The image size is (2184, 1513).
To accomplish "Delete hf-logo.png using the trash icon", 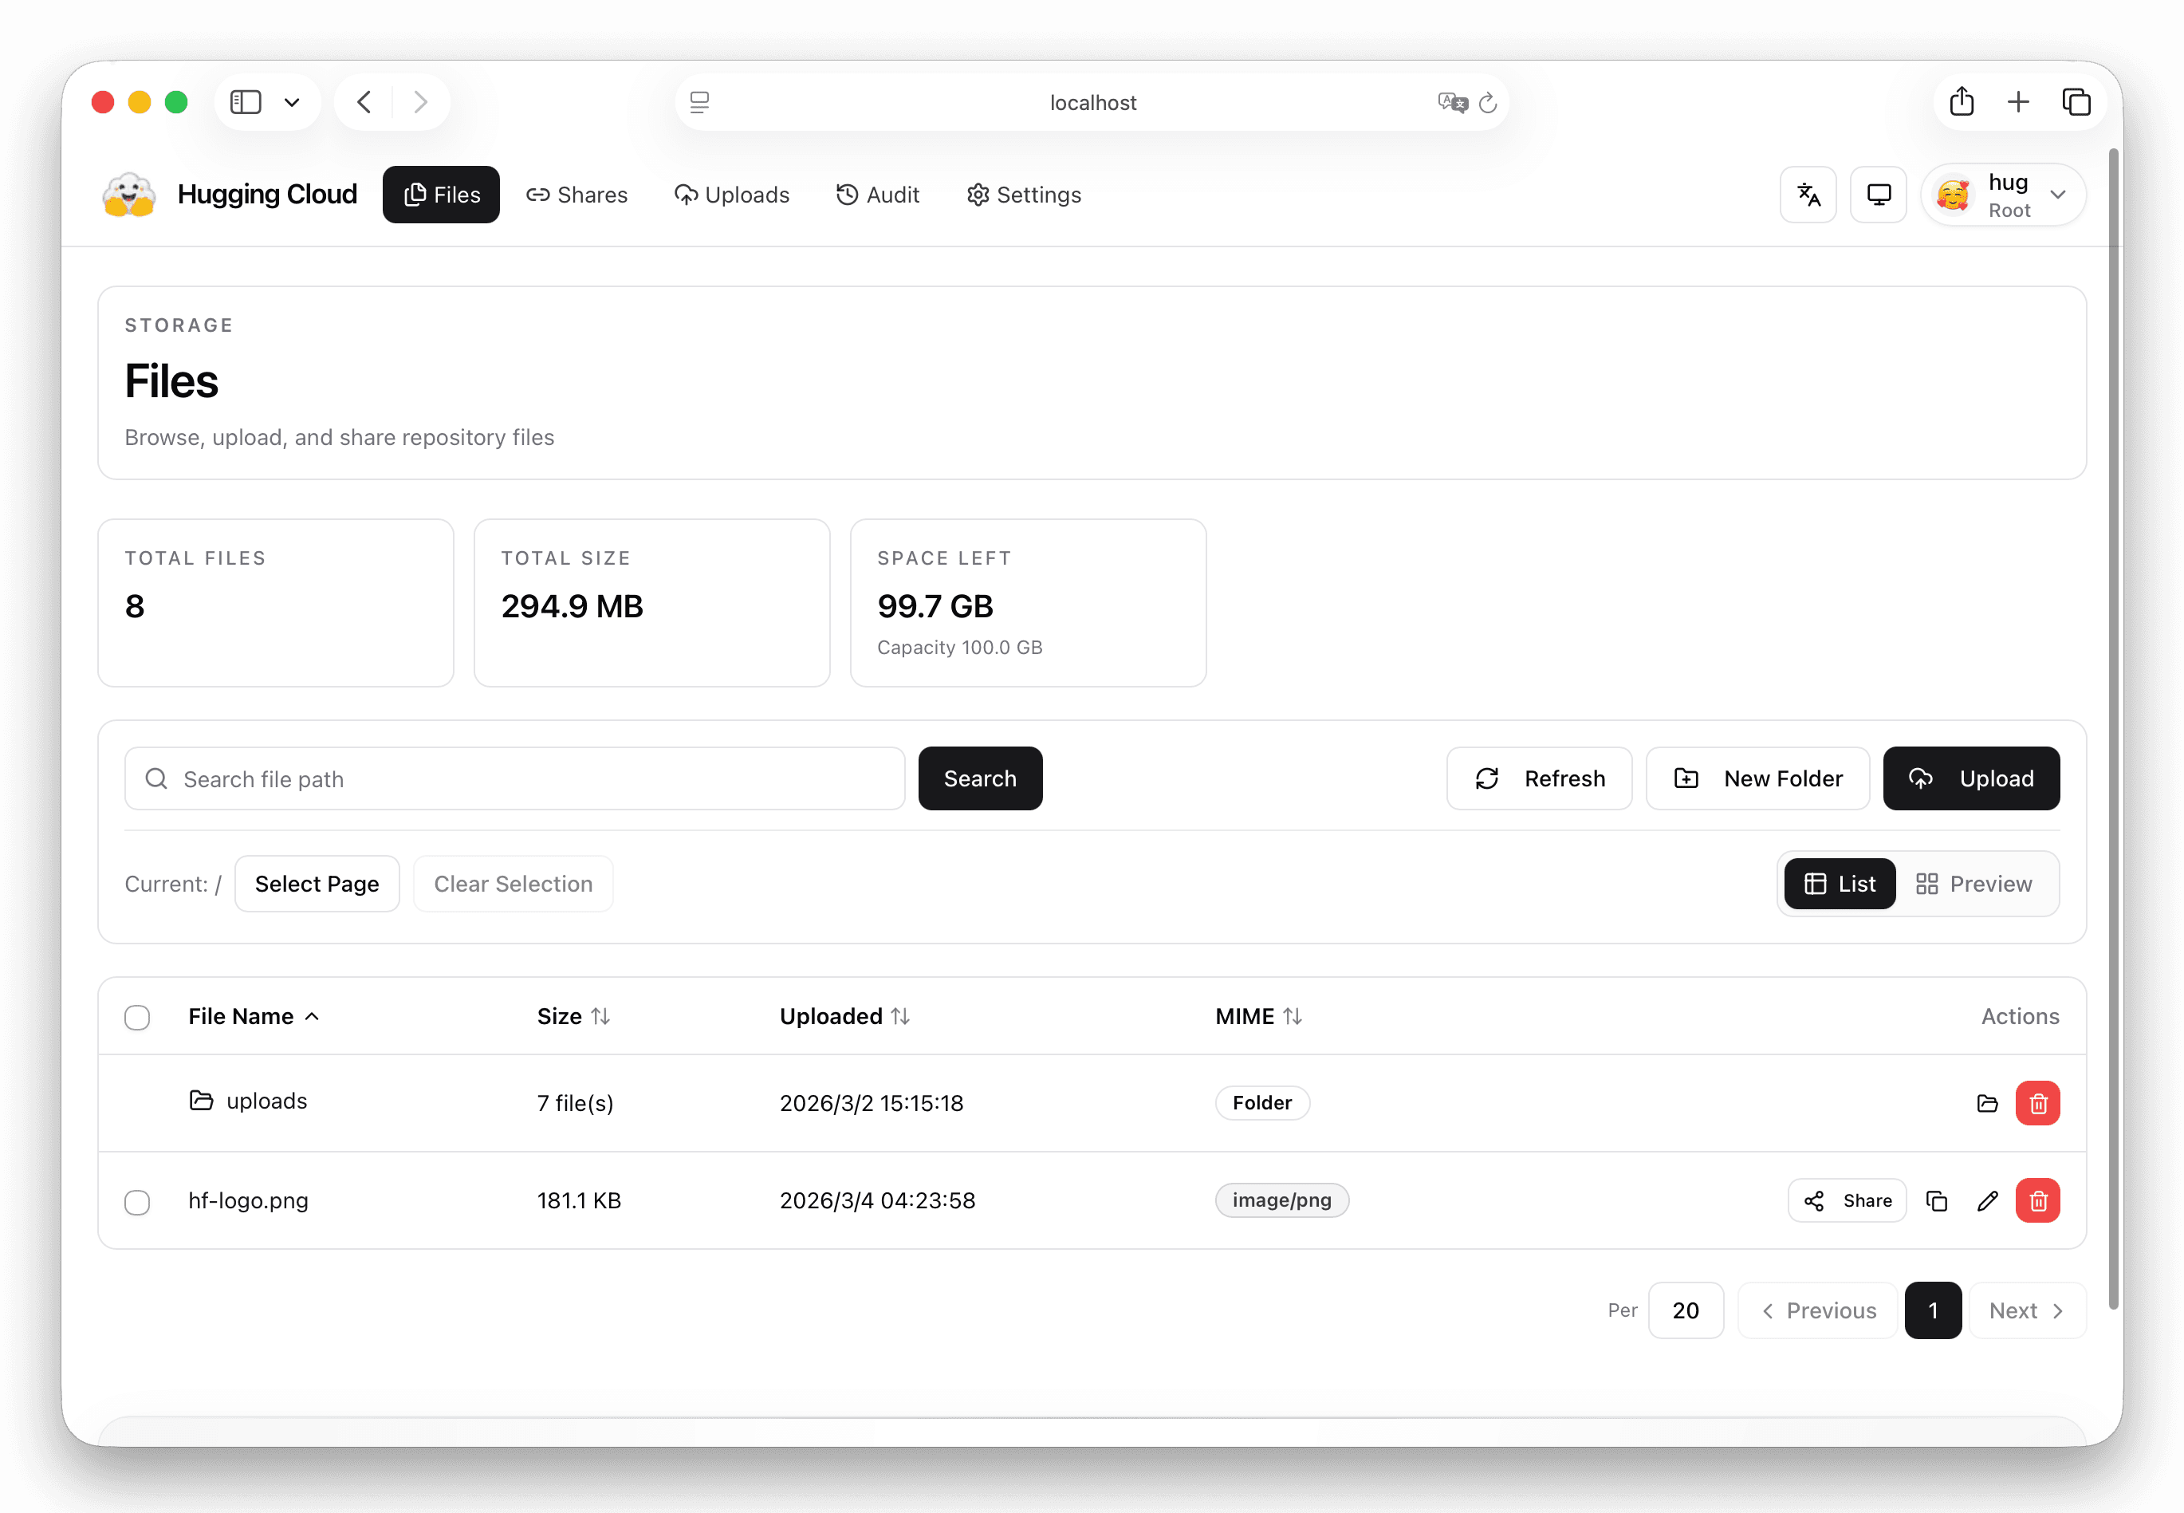I will (x=2039, y=1200).
